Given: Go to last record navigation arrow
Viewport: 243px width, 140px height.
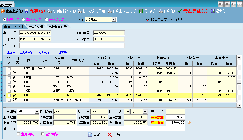Looking at the screenshot, I should 240,4.
